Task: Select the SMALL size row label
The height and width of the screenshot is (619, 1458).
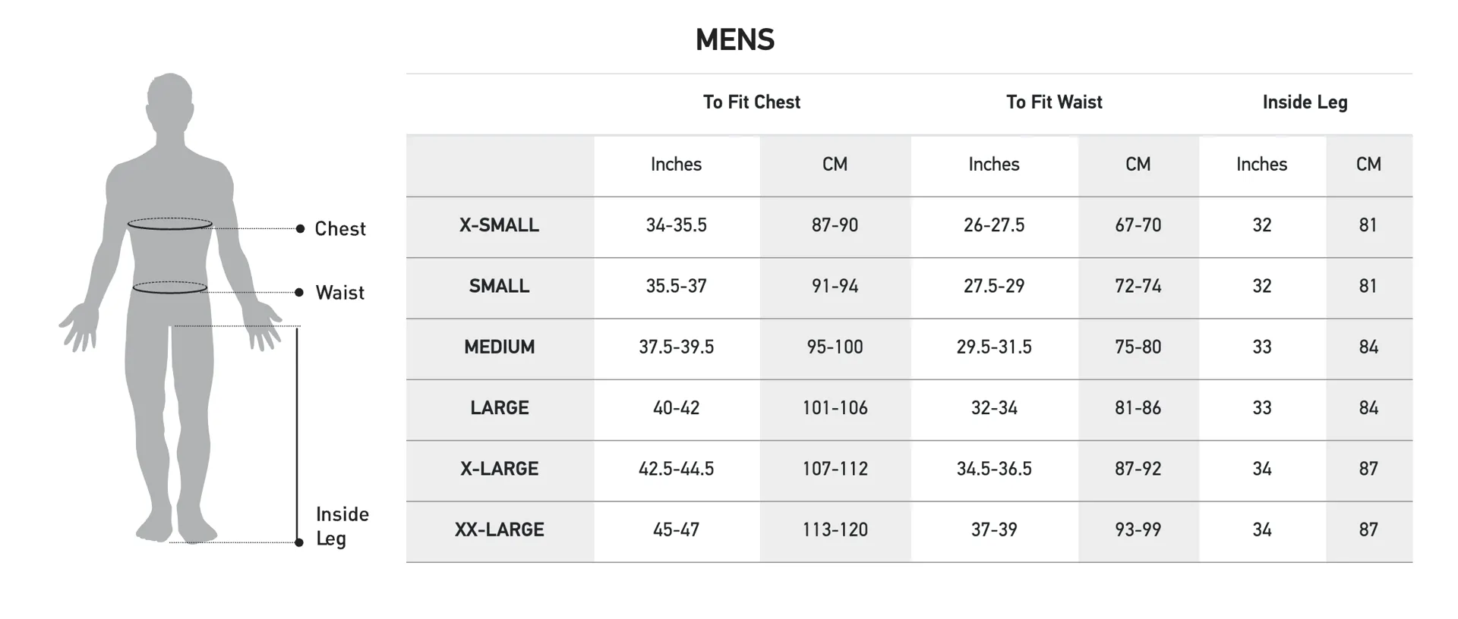Action: coord(499,286)
